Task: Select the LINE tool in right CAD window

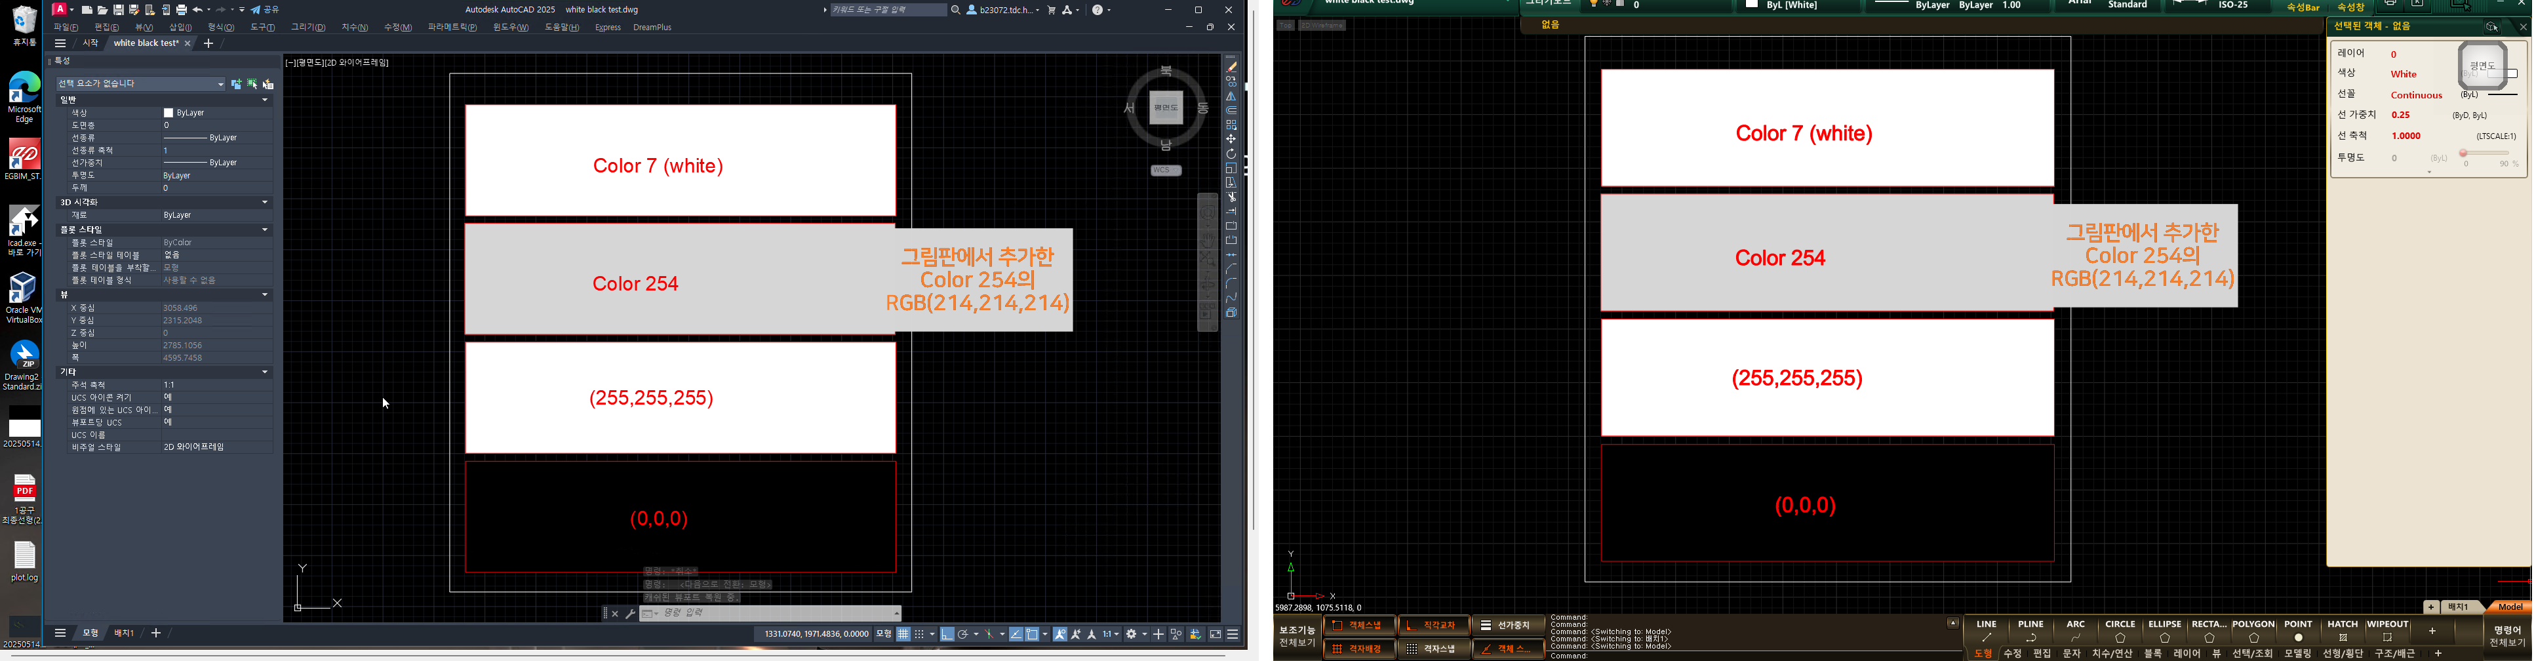Action: tap(1986, 631)
